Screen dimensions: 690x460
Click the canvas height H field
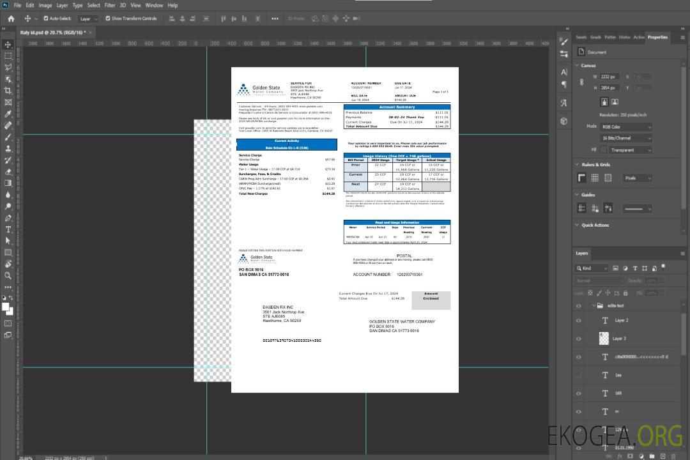point(610,88)
